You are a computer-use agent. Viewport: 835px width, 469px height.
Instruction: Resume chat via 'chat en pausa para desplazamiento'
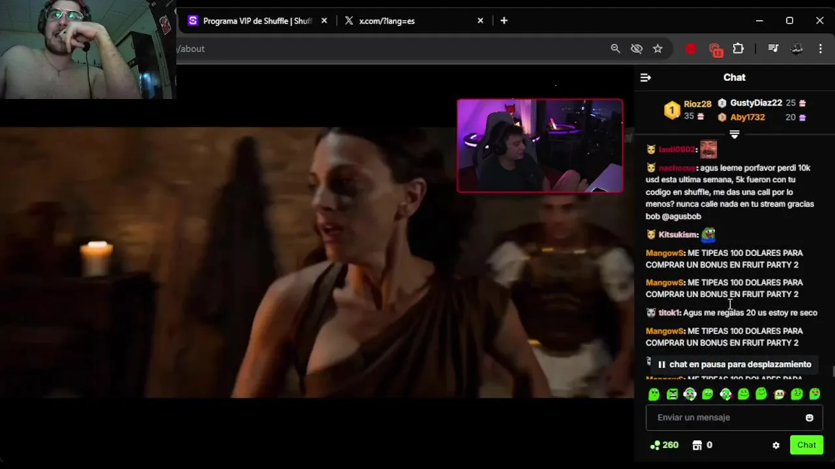pyautogui.click(x=735, y=364)
